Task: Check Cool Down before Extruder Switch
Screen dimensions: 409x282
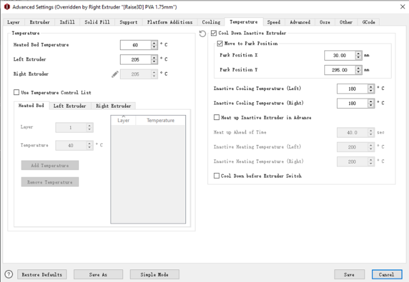Action: tap(217, 176)
